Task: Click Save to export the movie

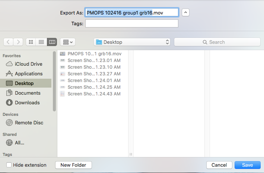Action: [x=248, y=165]
